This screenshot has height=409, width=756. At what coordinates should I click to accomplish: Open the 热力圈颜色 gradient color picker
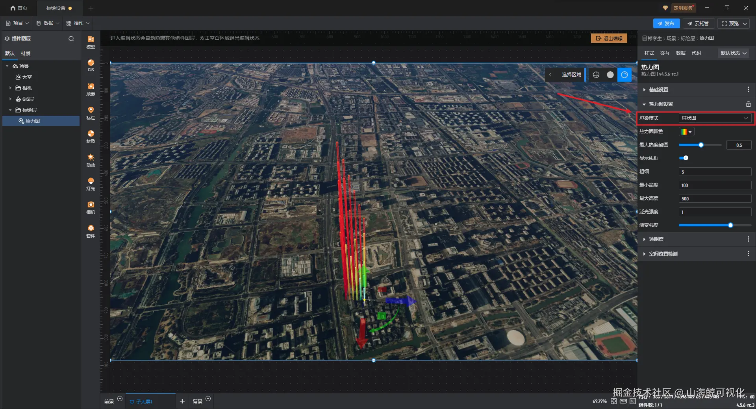click(686, 132)
